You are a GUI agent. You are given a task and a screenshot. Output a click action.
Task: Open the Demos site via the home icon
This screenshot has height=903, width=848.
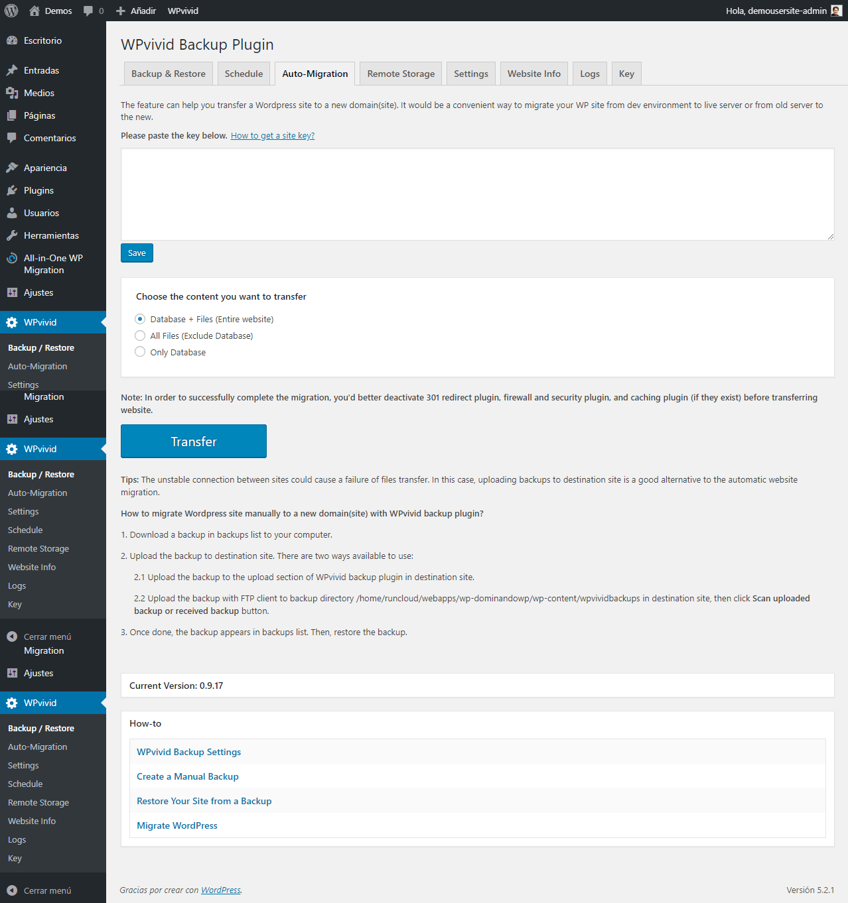tap(35, 11)
